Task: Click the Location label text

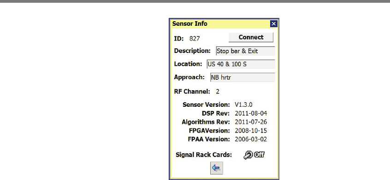Action: 188,64
